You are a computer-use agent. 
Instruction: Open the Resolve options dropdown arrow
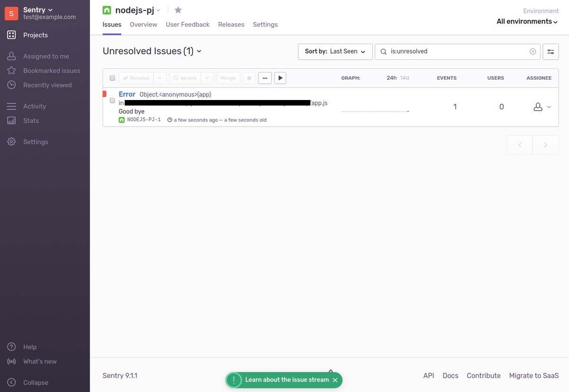pyautogui.click(x=160, y=78)
